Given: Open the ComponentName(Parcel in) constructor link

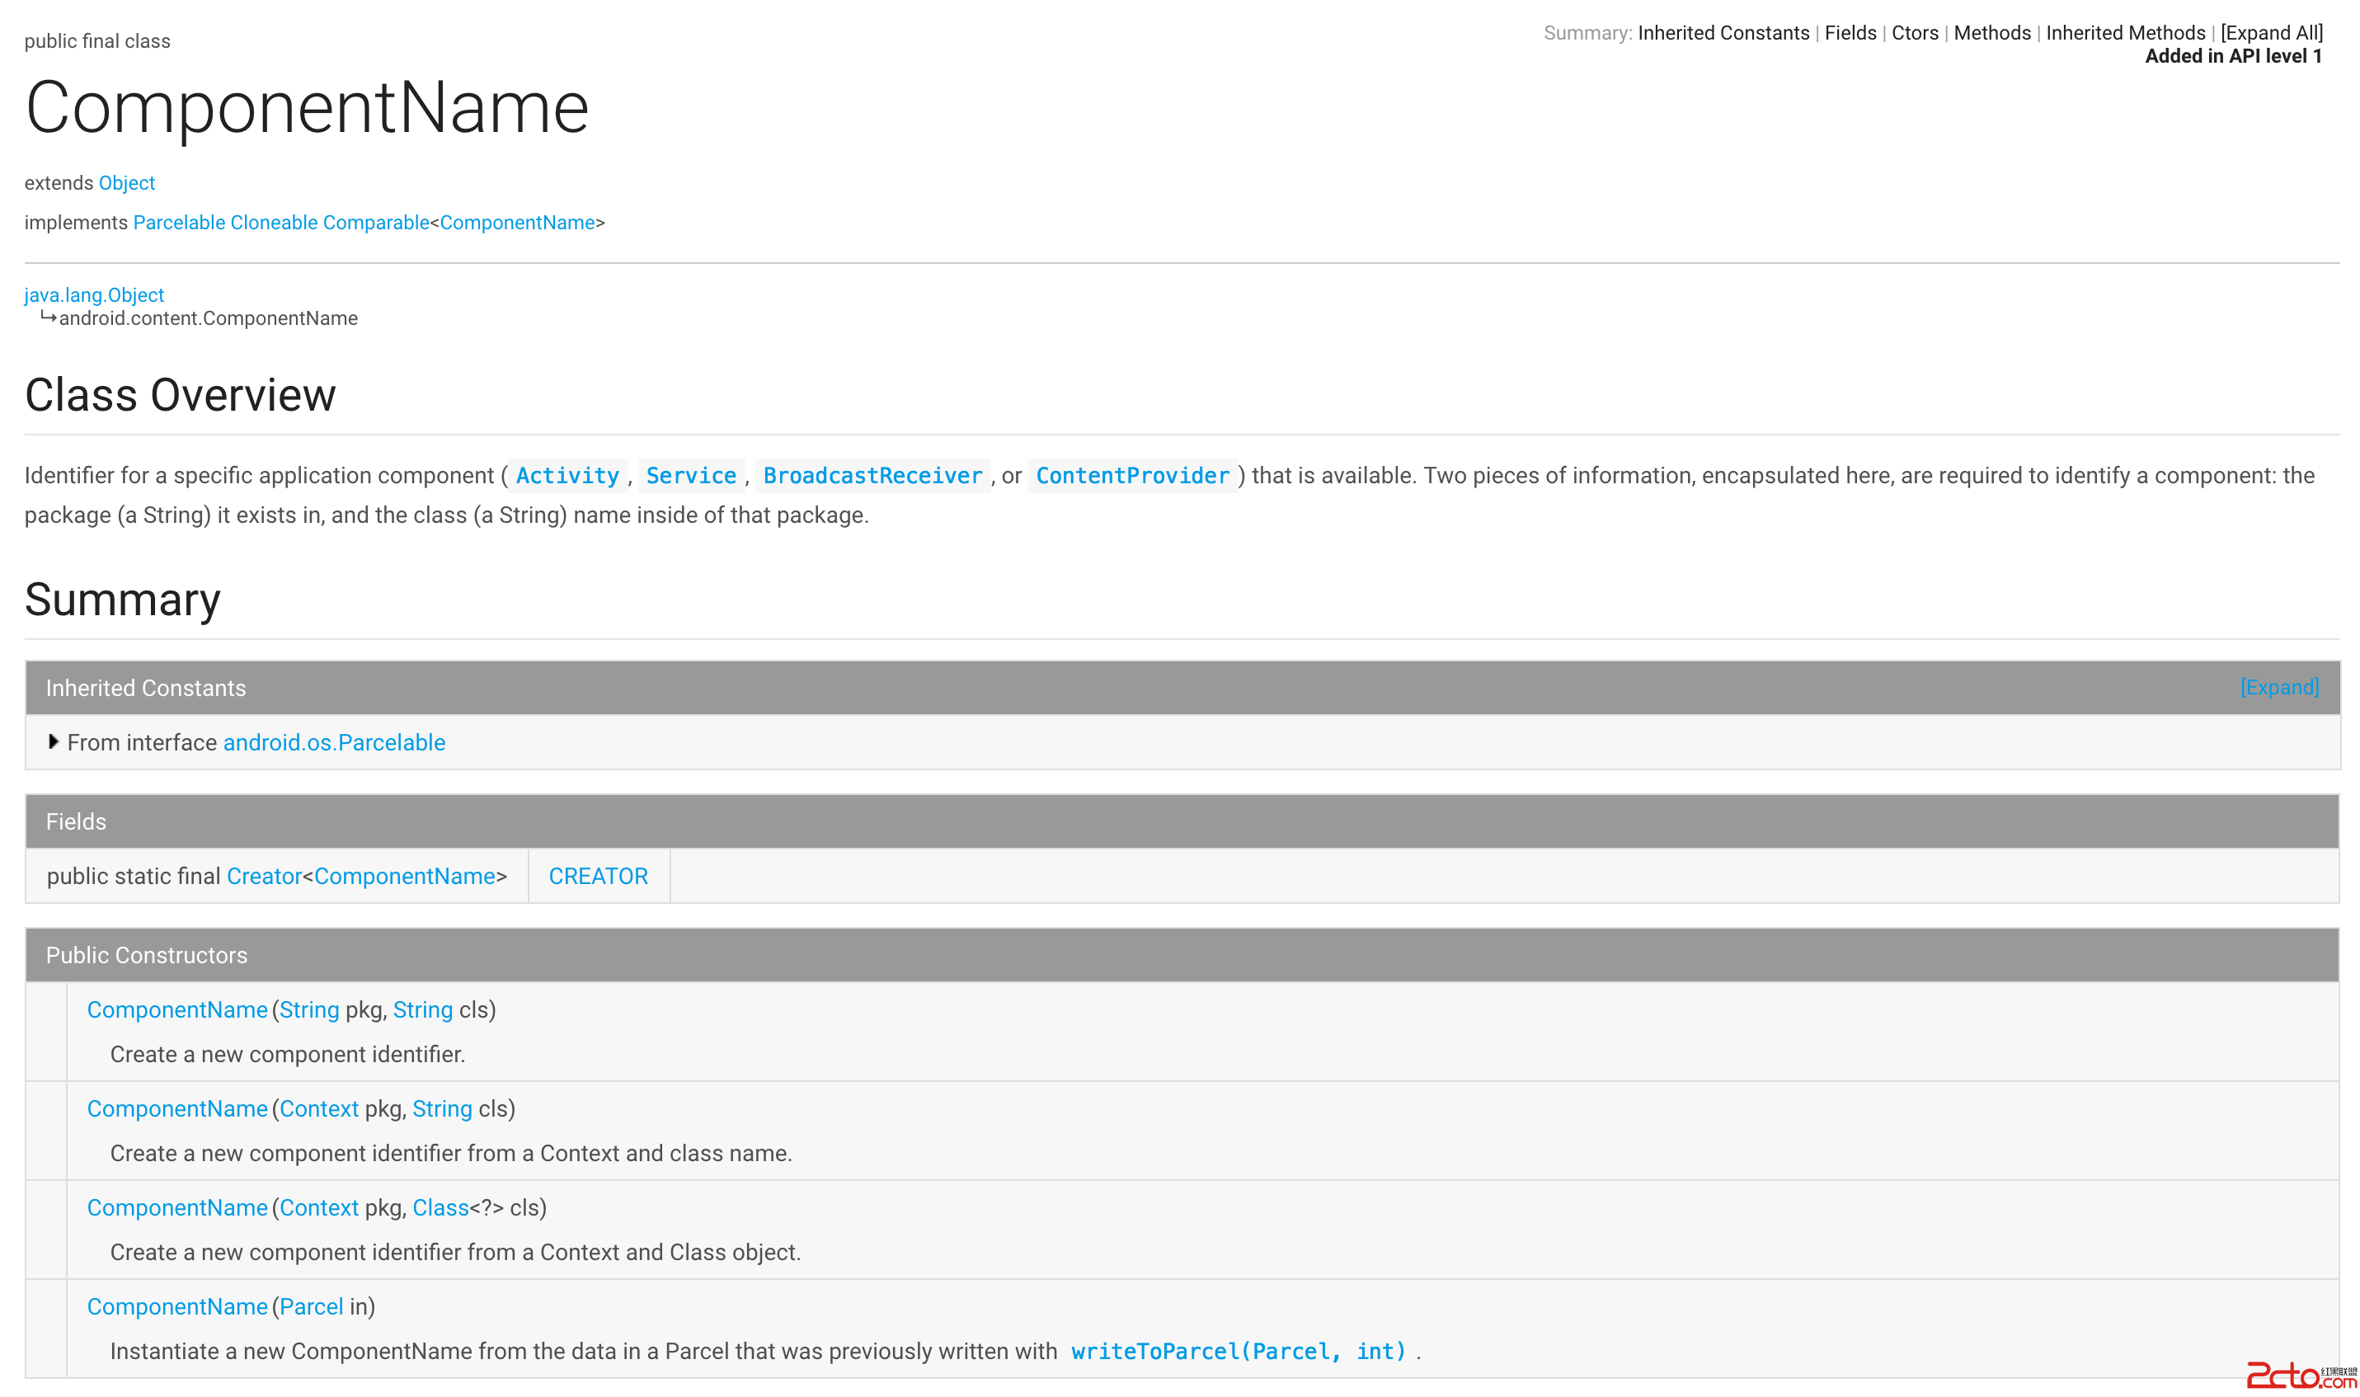Looking at the screenshot, I should 177,1306.
